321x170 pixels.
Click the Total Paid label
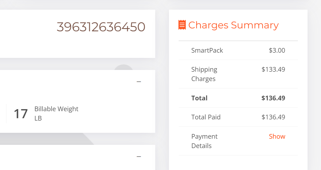coord(206,117)
